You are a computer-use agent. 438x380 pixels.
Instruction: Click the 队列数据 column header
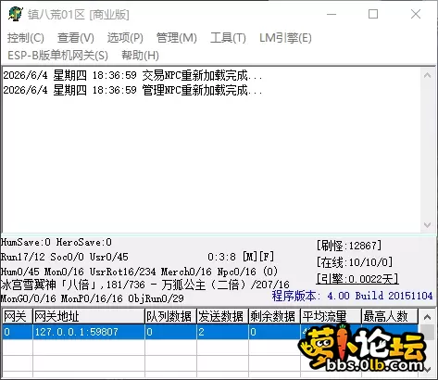tap(170, 316)
